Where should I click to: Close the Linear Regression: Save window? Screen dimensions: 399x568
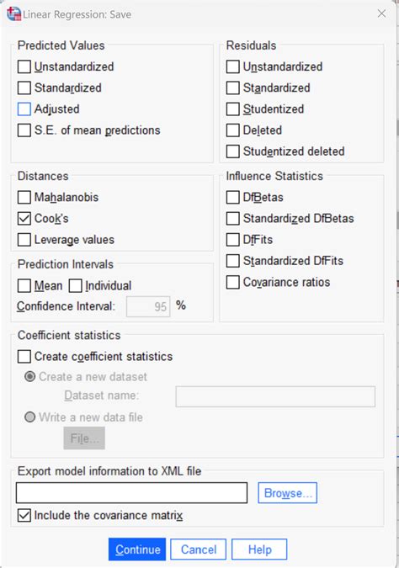[x=381, y=13]
